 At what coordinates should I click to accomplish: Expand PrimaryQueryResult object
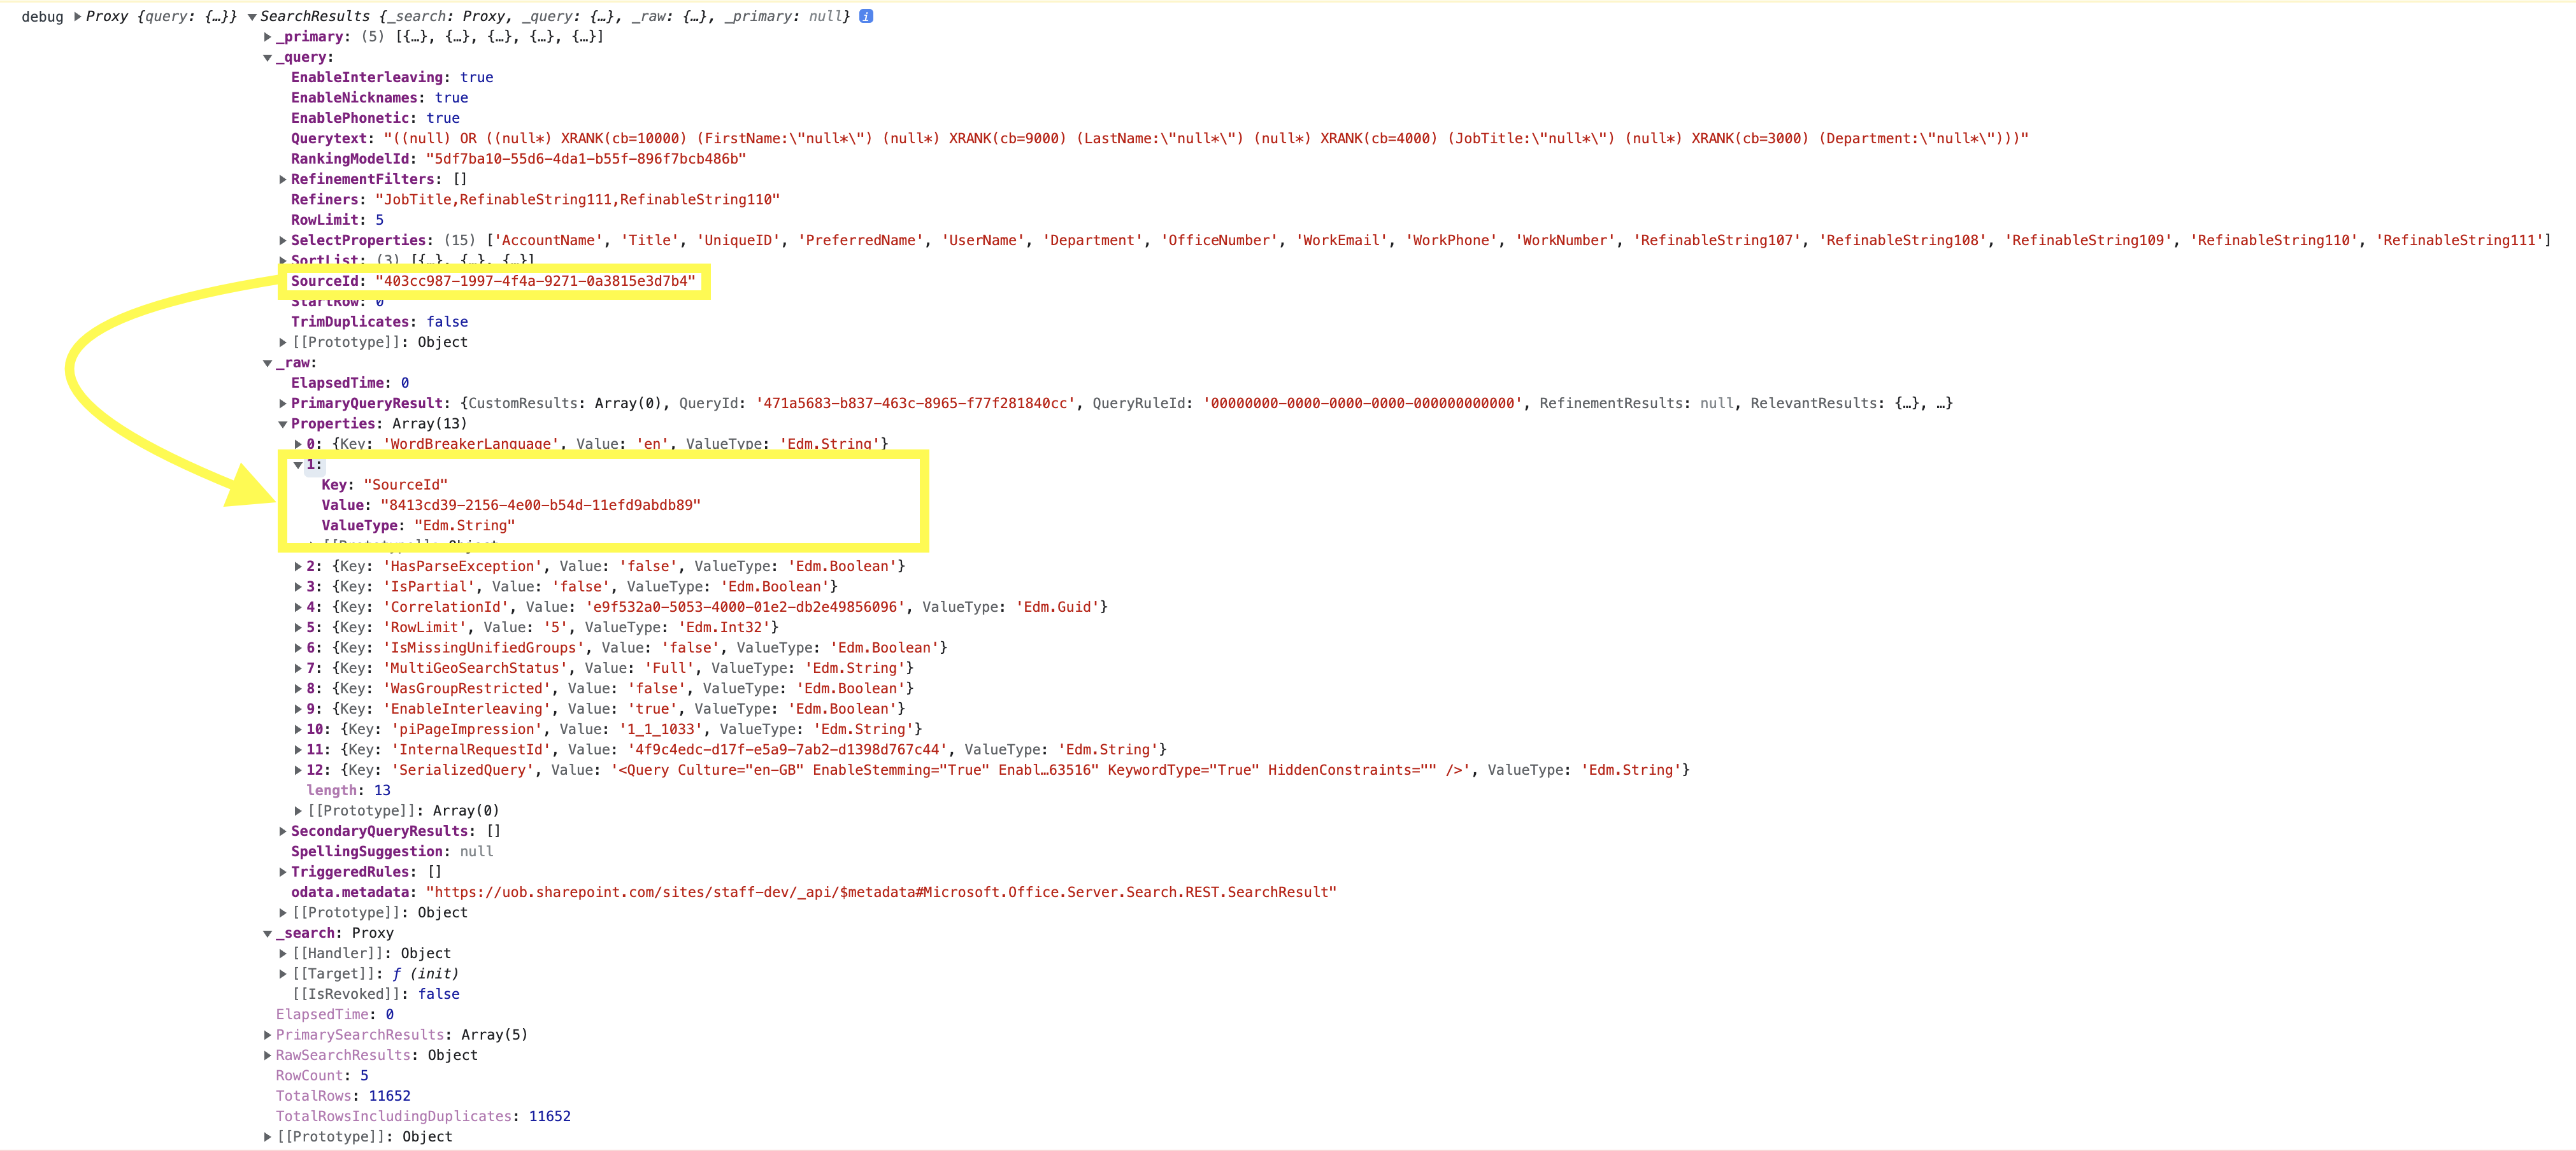[283, 404]
